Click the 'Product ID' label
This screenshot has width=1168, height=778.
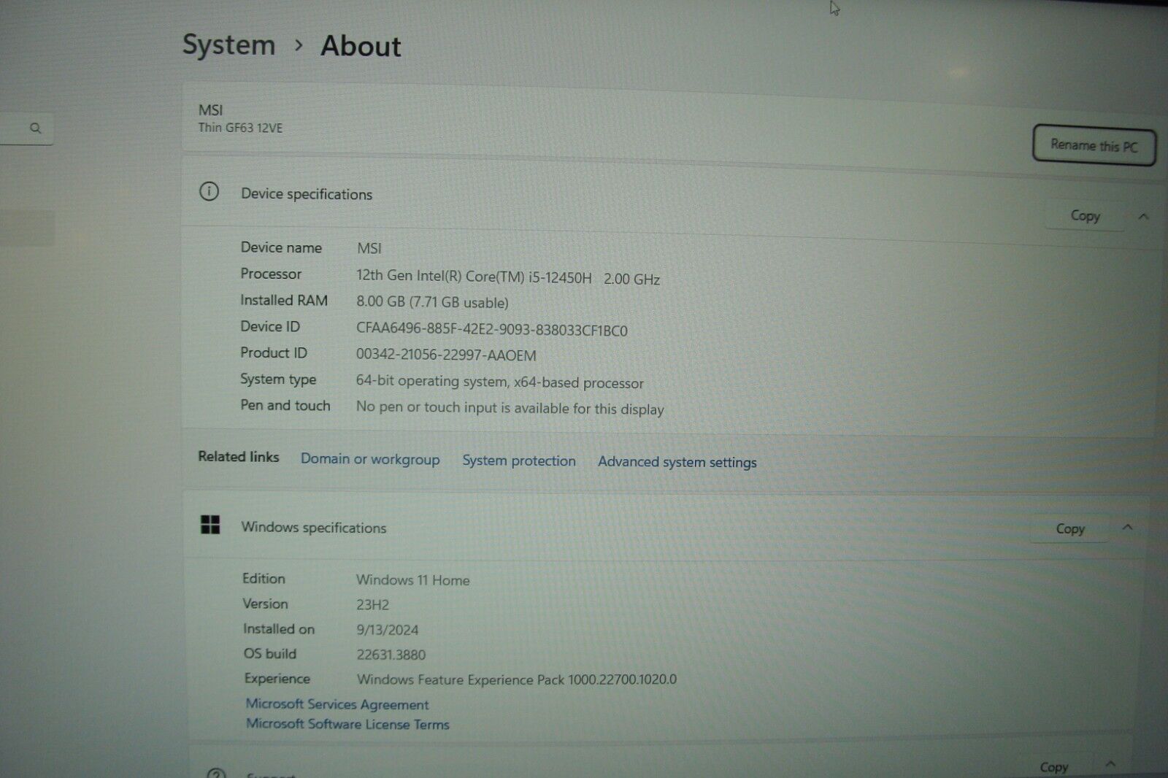[x=274, y=353]
